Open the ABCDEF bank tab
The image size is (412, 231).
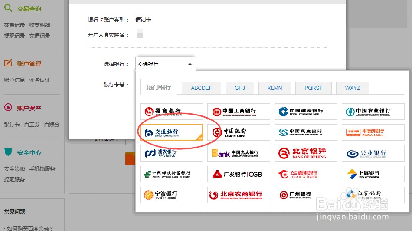[201, 88]
